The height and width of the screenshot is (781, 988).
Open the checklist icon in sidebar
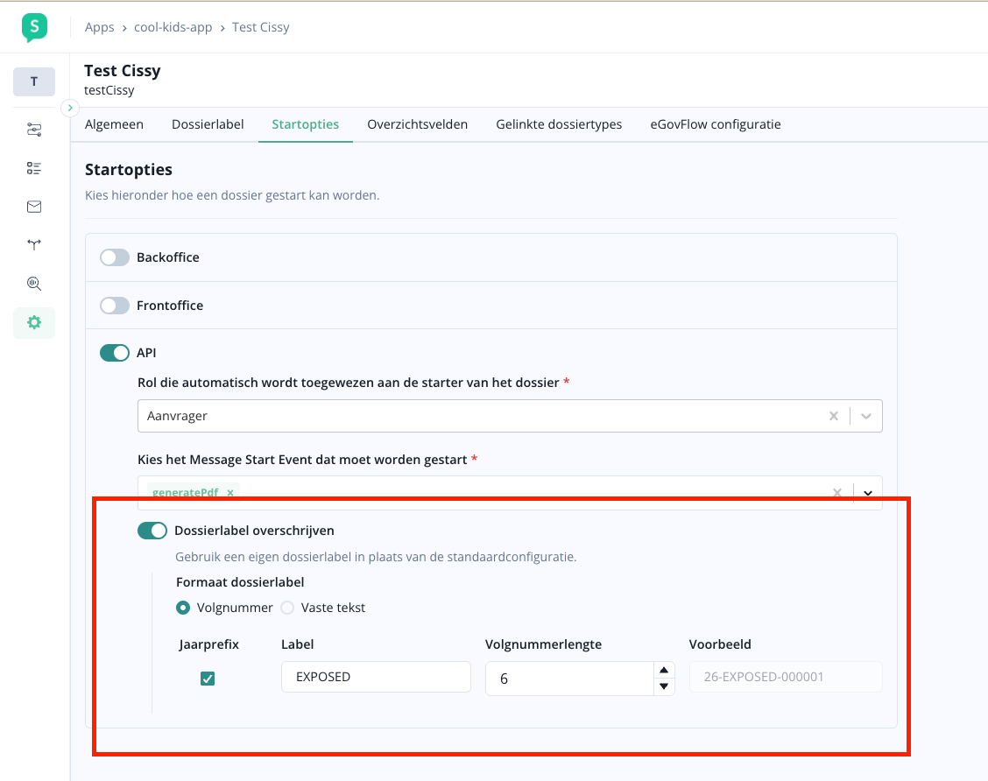[34, 168]
